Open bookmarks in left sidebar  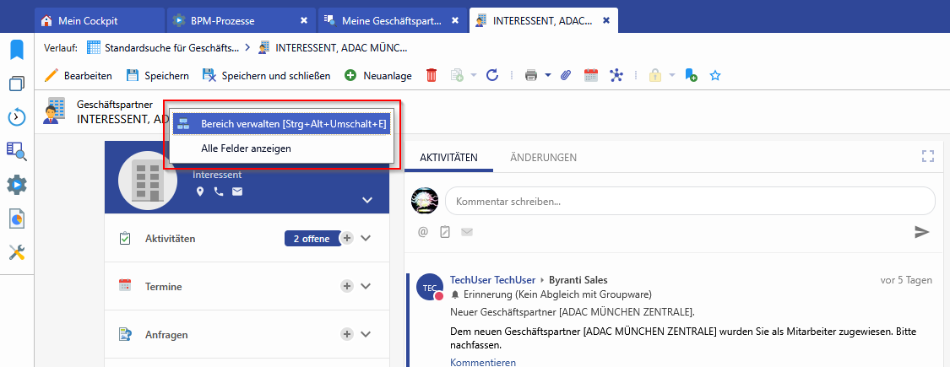(17, 50)
